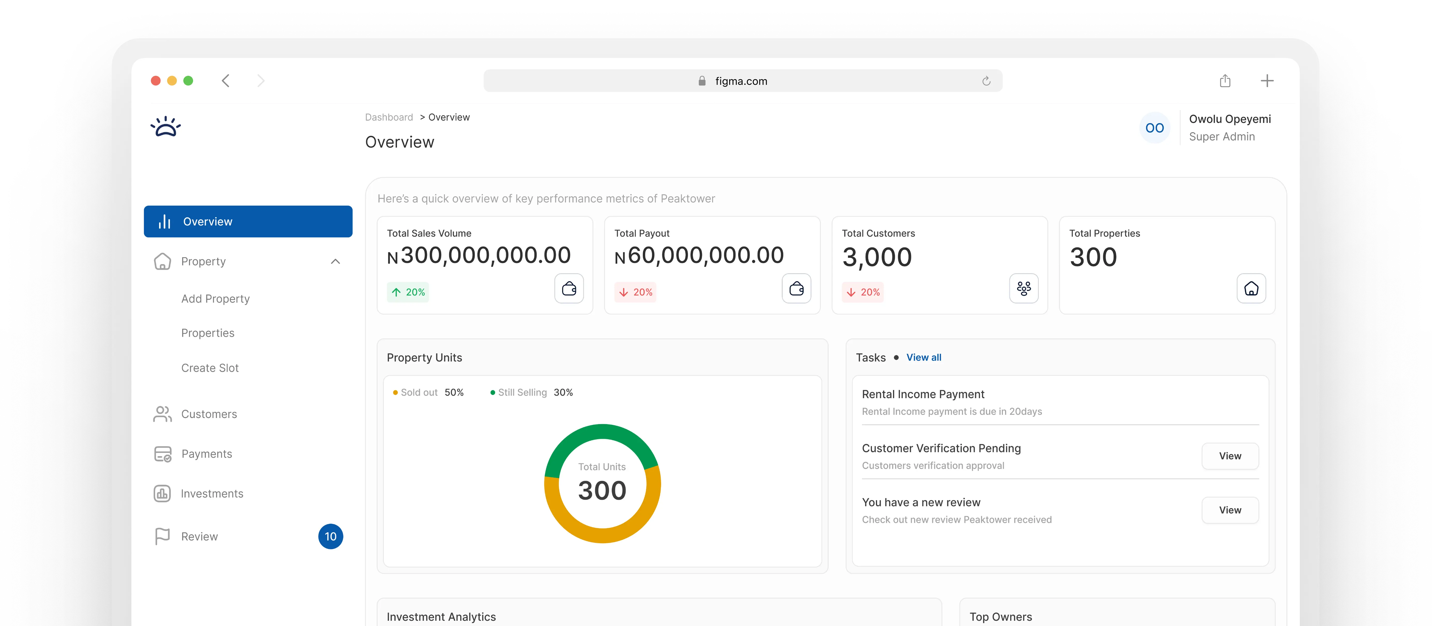View the Customer Verification Pending task
Screen dimensions: 1432x626
point(1230,456)
